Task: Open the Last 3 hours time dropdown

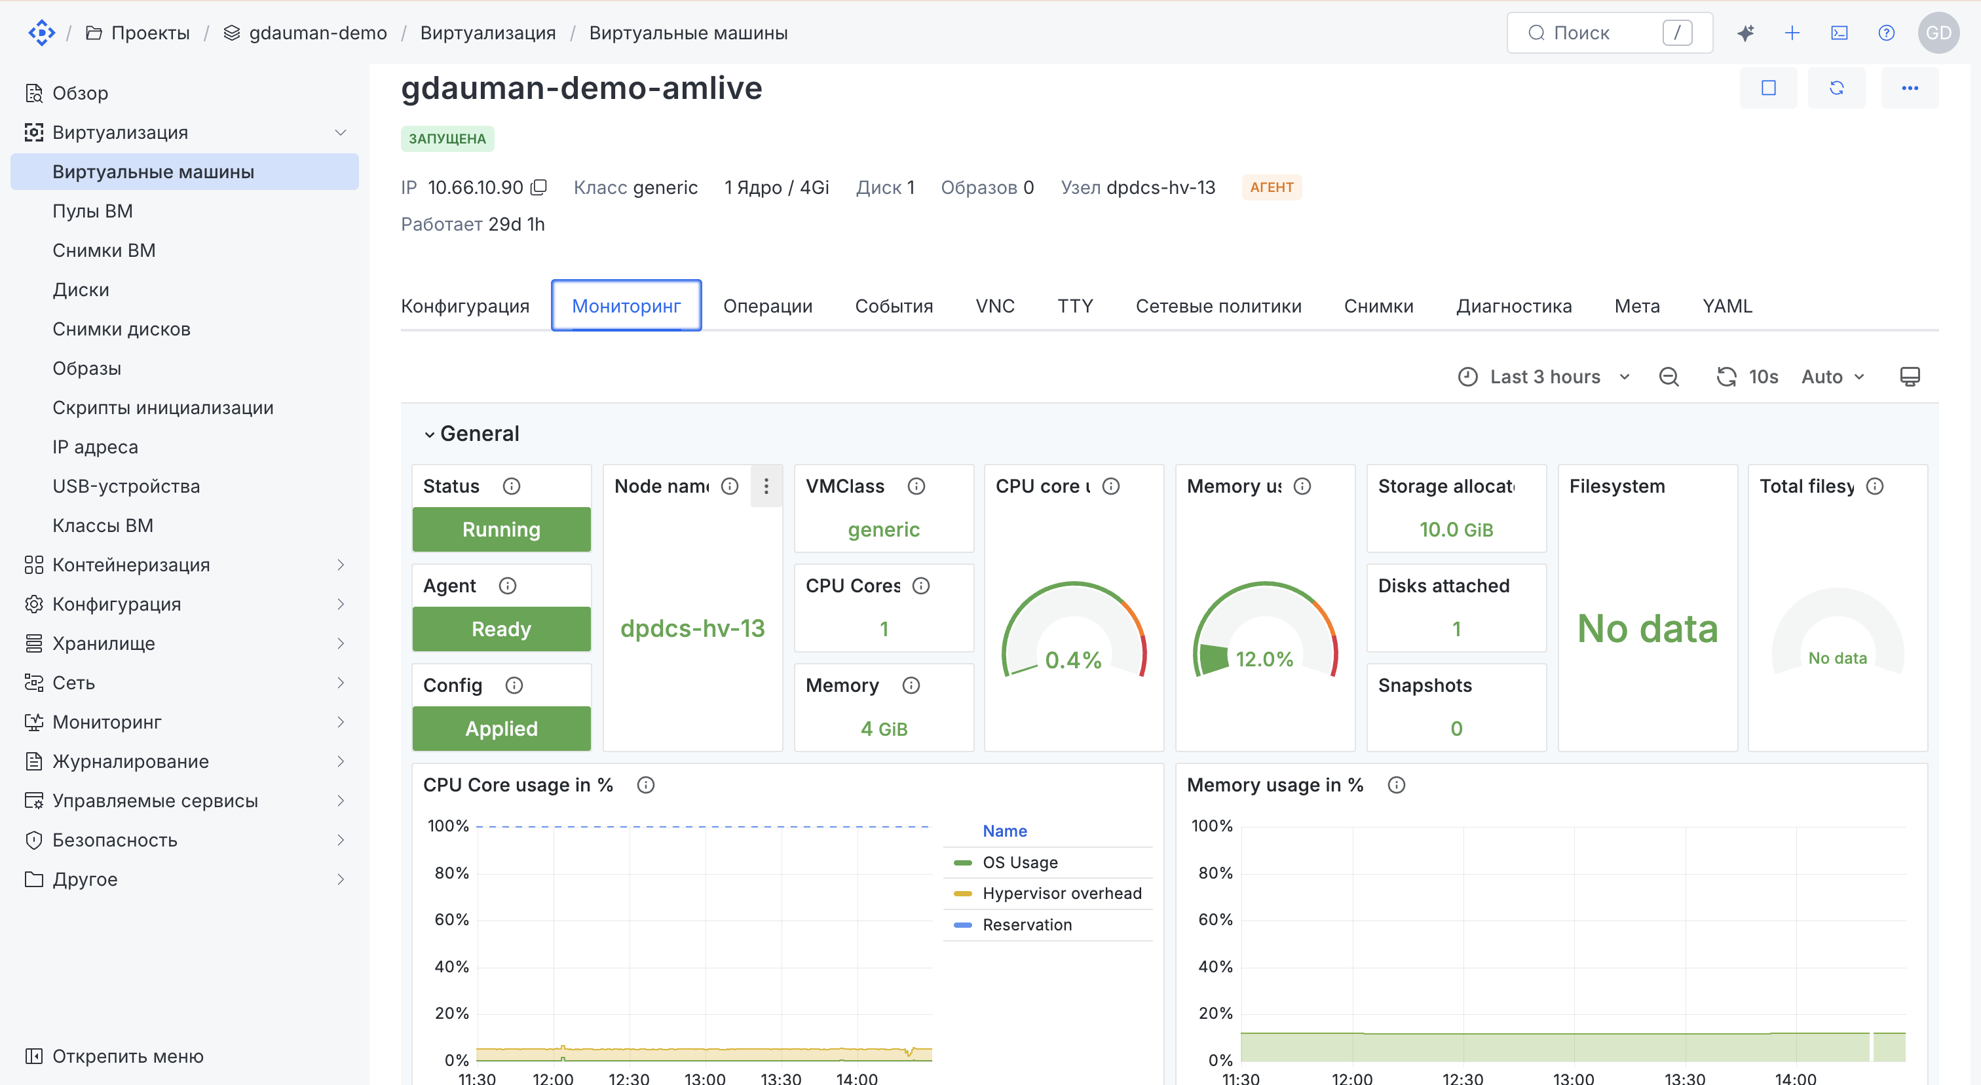Action: (x=1544, y=377)
